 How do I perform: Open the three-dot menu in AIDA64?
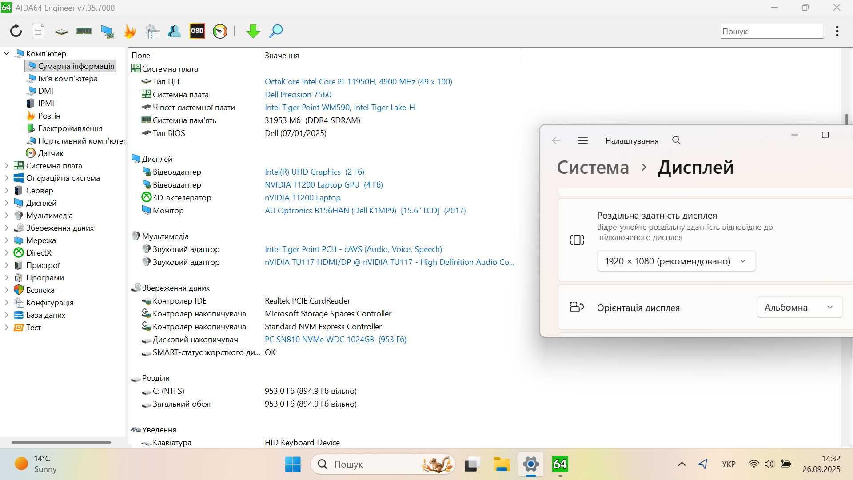[837, 31]
